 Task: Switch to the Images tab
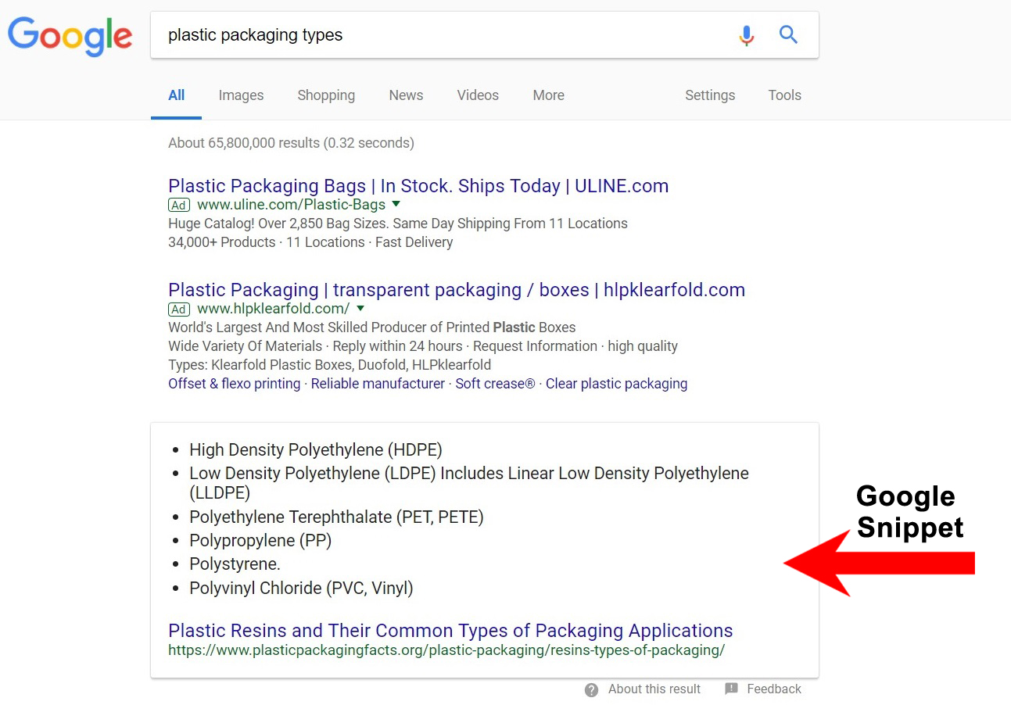[x=241, y=95]
